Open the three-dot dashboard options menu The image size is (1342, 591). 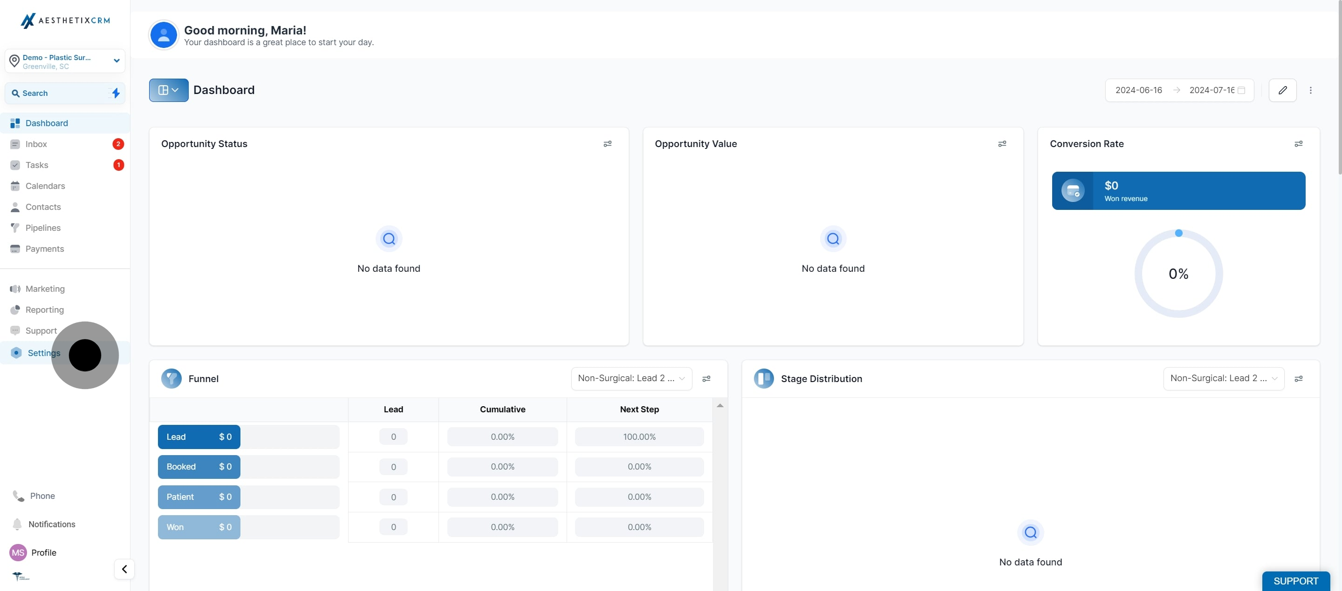(x=1310, y=90)
